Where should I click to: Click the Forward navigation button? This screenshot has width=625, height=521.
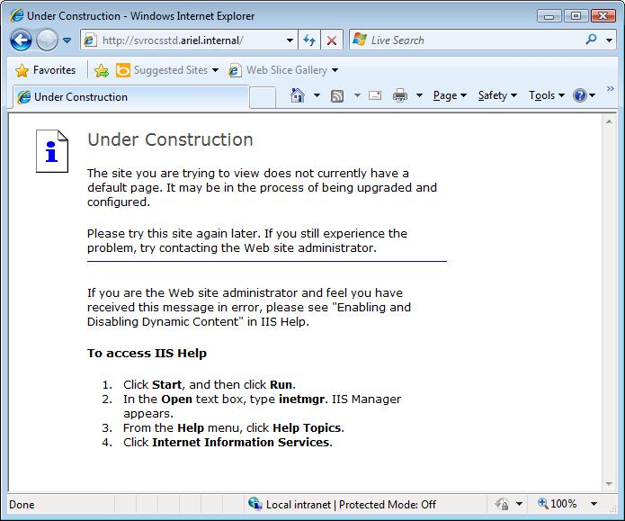click(x=47, y=40)
